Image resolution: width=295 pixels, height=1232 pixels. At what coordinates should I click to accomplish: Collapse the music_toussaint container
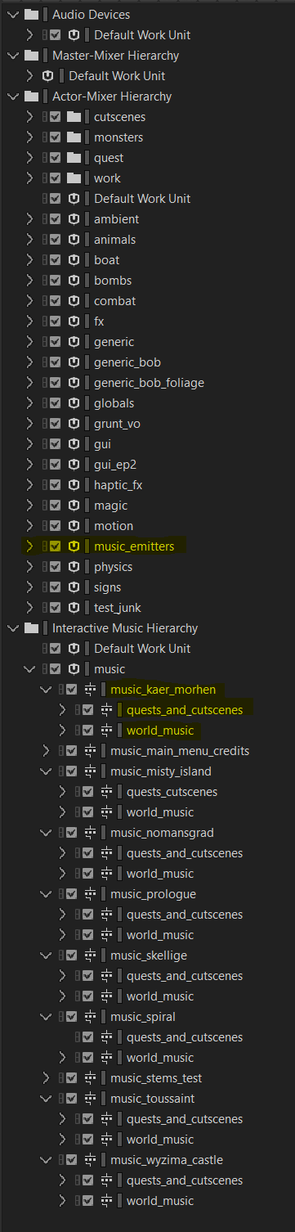coord(46,1099)
